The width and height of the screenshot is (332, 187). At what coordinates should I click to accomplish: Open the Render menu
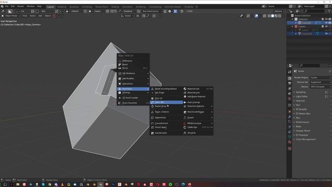[x=21, y=6]
